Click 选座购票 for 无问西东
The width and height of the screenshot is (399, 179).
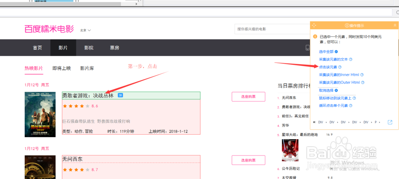click(x=248, y=160)
